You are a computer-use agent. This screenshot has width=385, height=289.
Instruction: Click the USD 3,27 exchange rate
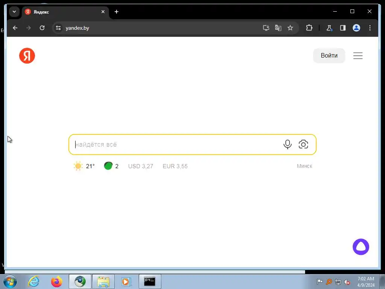141,166
